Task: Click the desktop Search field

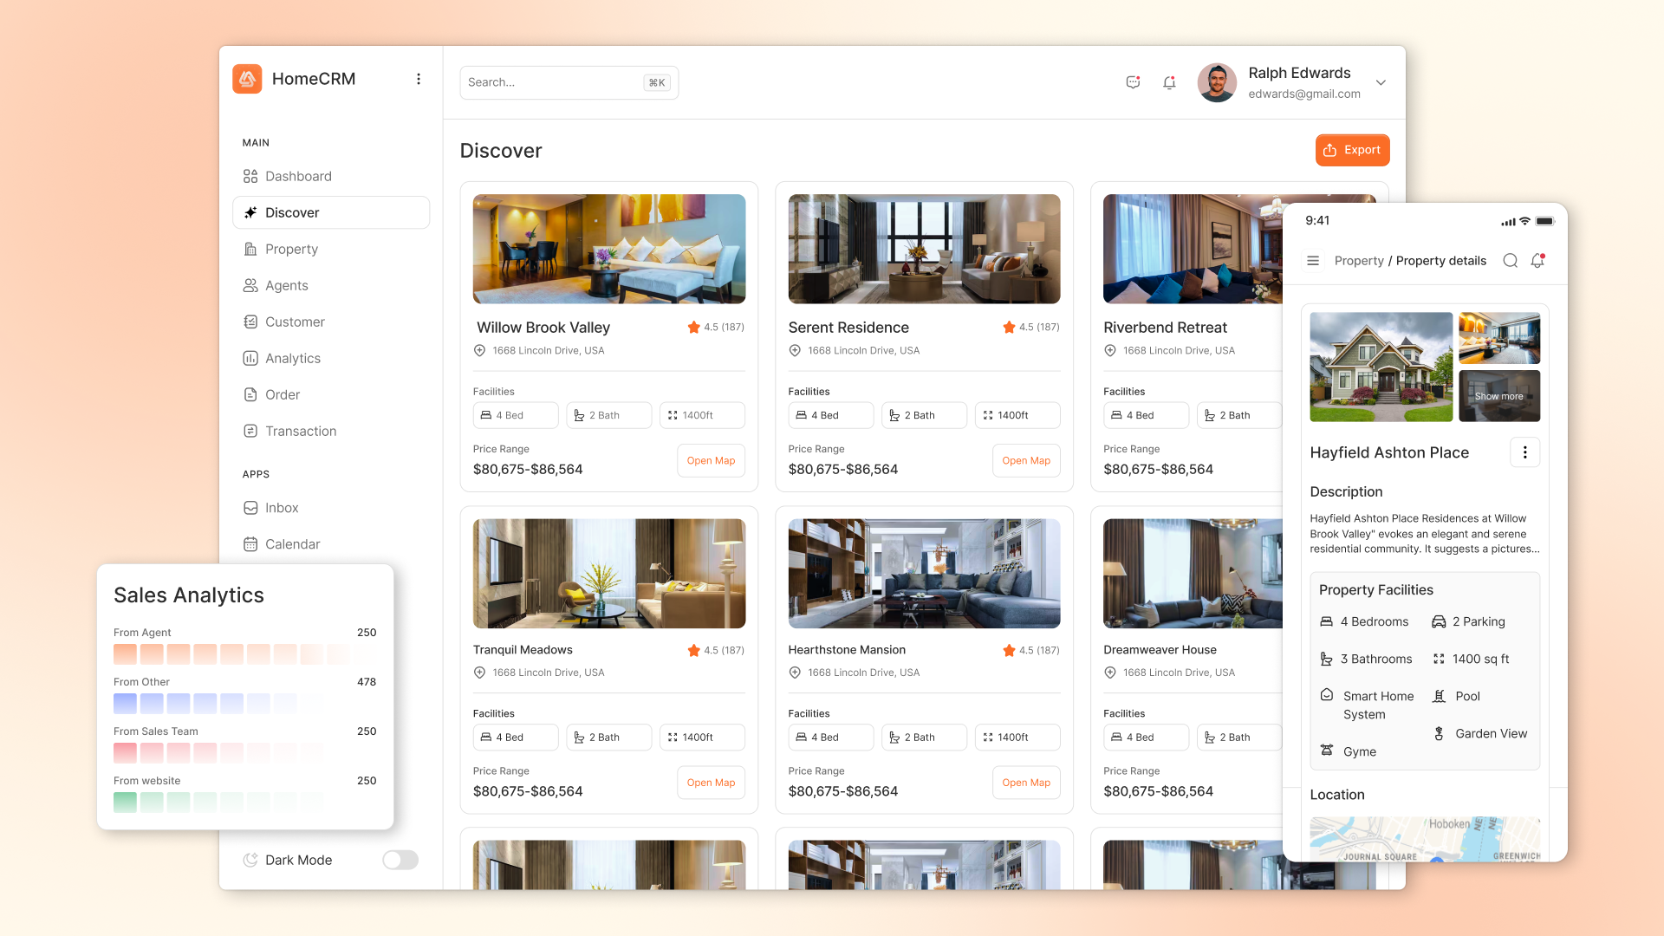Action: click(x=569, y=82)
